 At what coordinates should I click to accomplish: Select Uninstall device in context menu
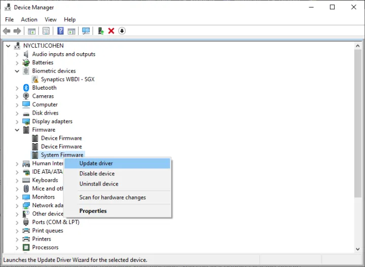[x=99, y=184]
